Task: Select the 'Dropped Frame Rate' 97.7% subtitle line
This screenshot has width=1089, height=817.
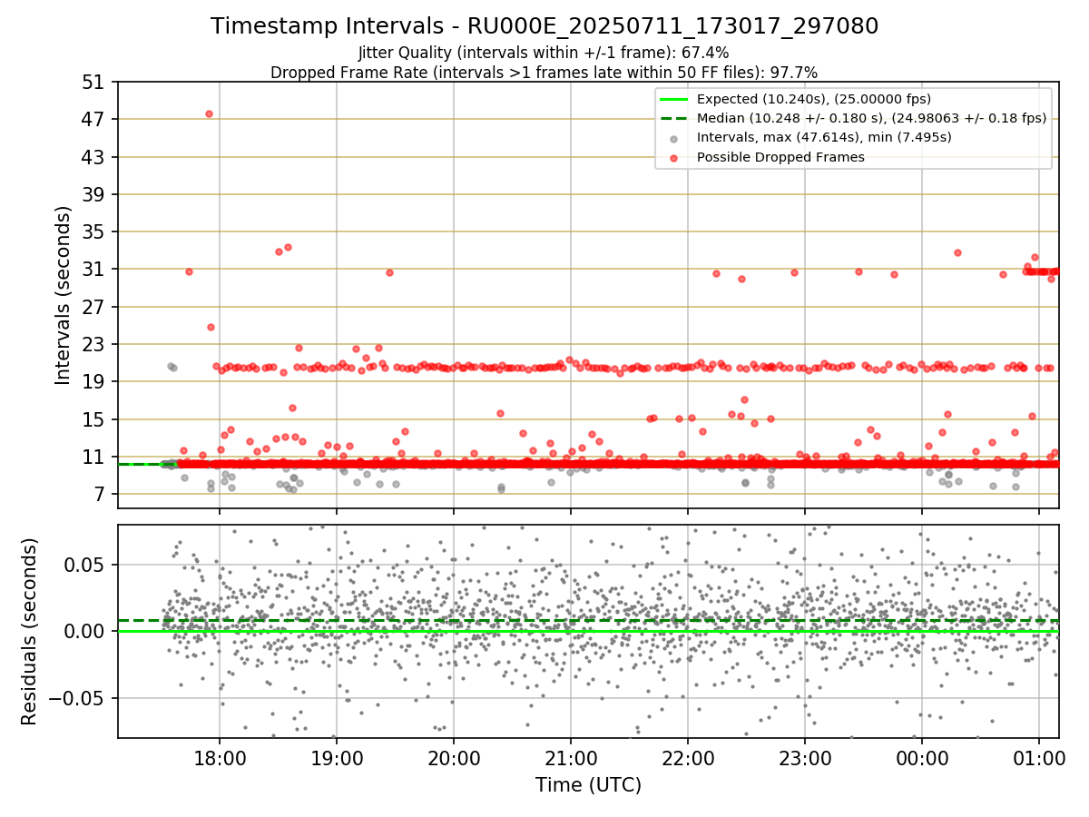Action: tap(544, 73)
